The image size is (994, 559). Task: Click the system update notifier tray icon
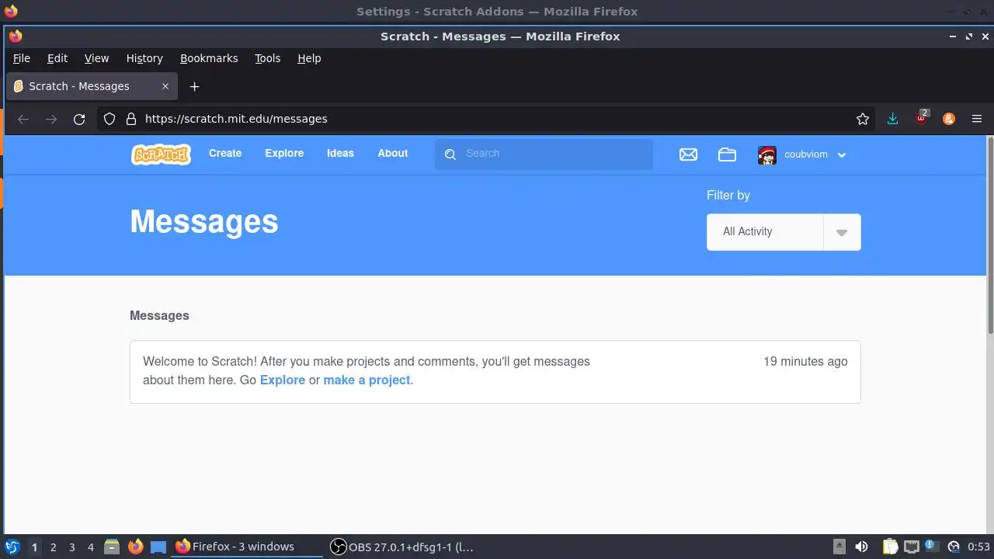pos(932,547)
